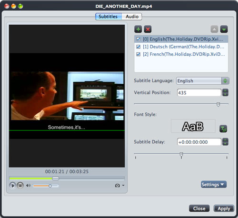Uncheck the [1] Deutsch (German) subtitle checkbox

139,47
